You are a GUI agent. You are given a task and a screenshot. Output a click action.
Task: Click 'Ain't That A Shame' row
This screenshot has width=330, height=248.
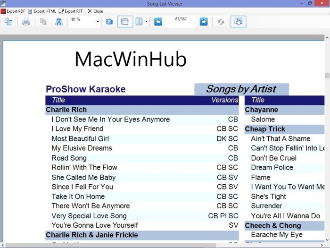284,138
